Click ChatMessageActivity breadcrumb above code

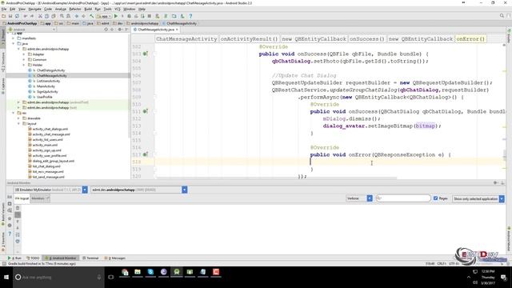[x=186, y=39]
